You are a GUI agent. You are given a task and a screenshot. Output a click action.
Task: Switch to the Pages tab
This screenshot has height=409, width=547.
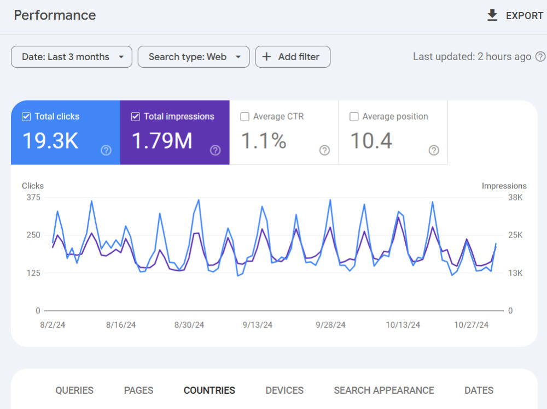coord(138,390)
